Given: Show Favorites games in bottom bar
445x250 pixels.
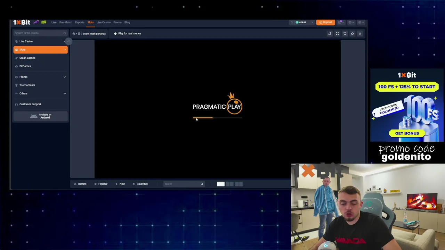Looking at the screenshot, I should [140, 184].
